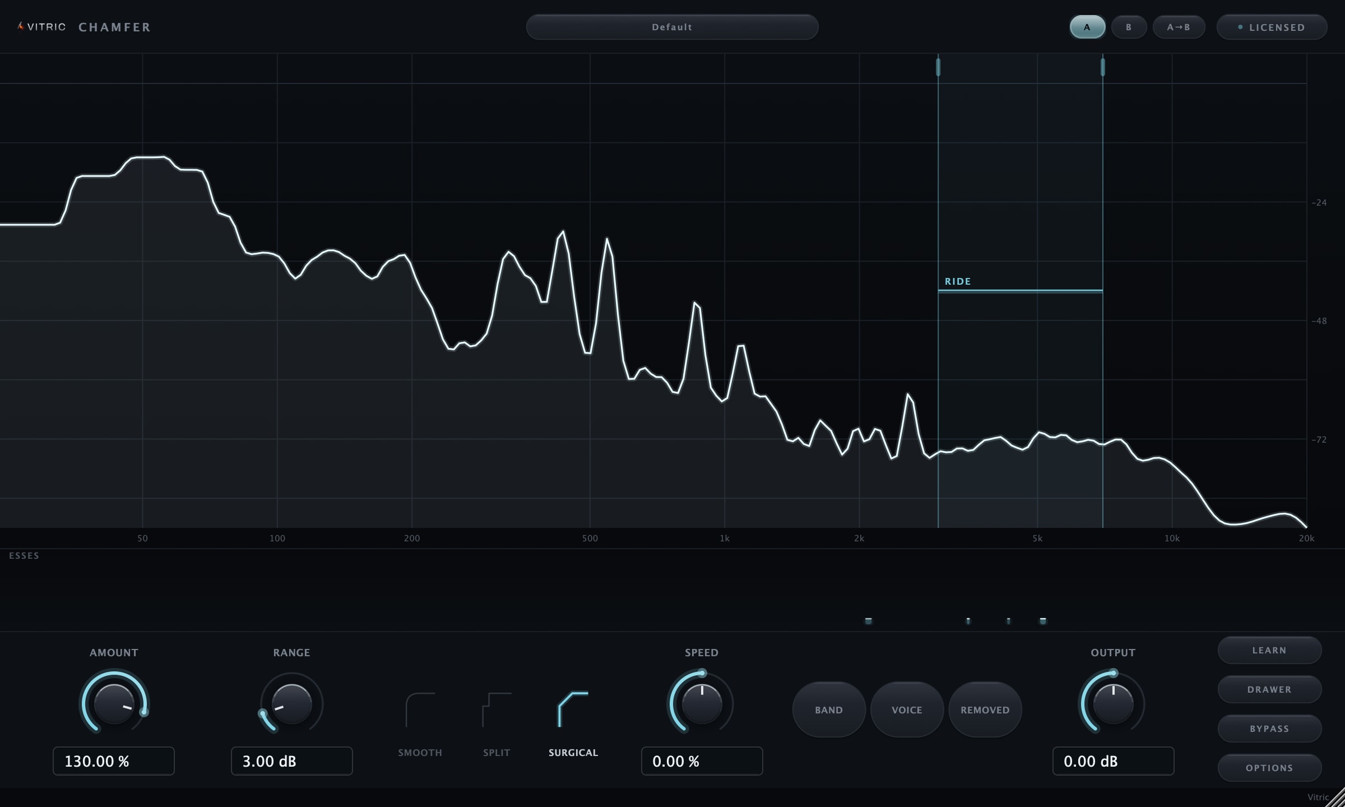The image size is (1345, 807).
Task: Toggle the Removed listen button
Action: click(985, 709)
